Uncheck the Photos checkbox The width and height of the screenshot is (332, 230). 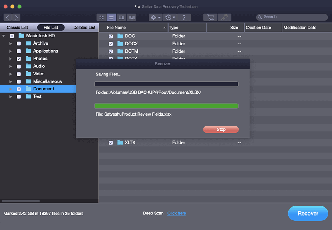click(x=19, y=59)
